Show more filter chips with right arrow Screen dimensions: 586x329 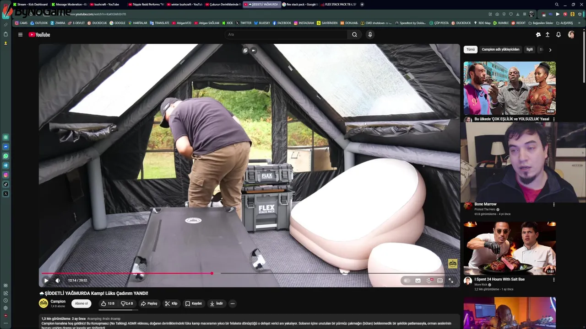coord(550,49)
